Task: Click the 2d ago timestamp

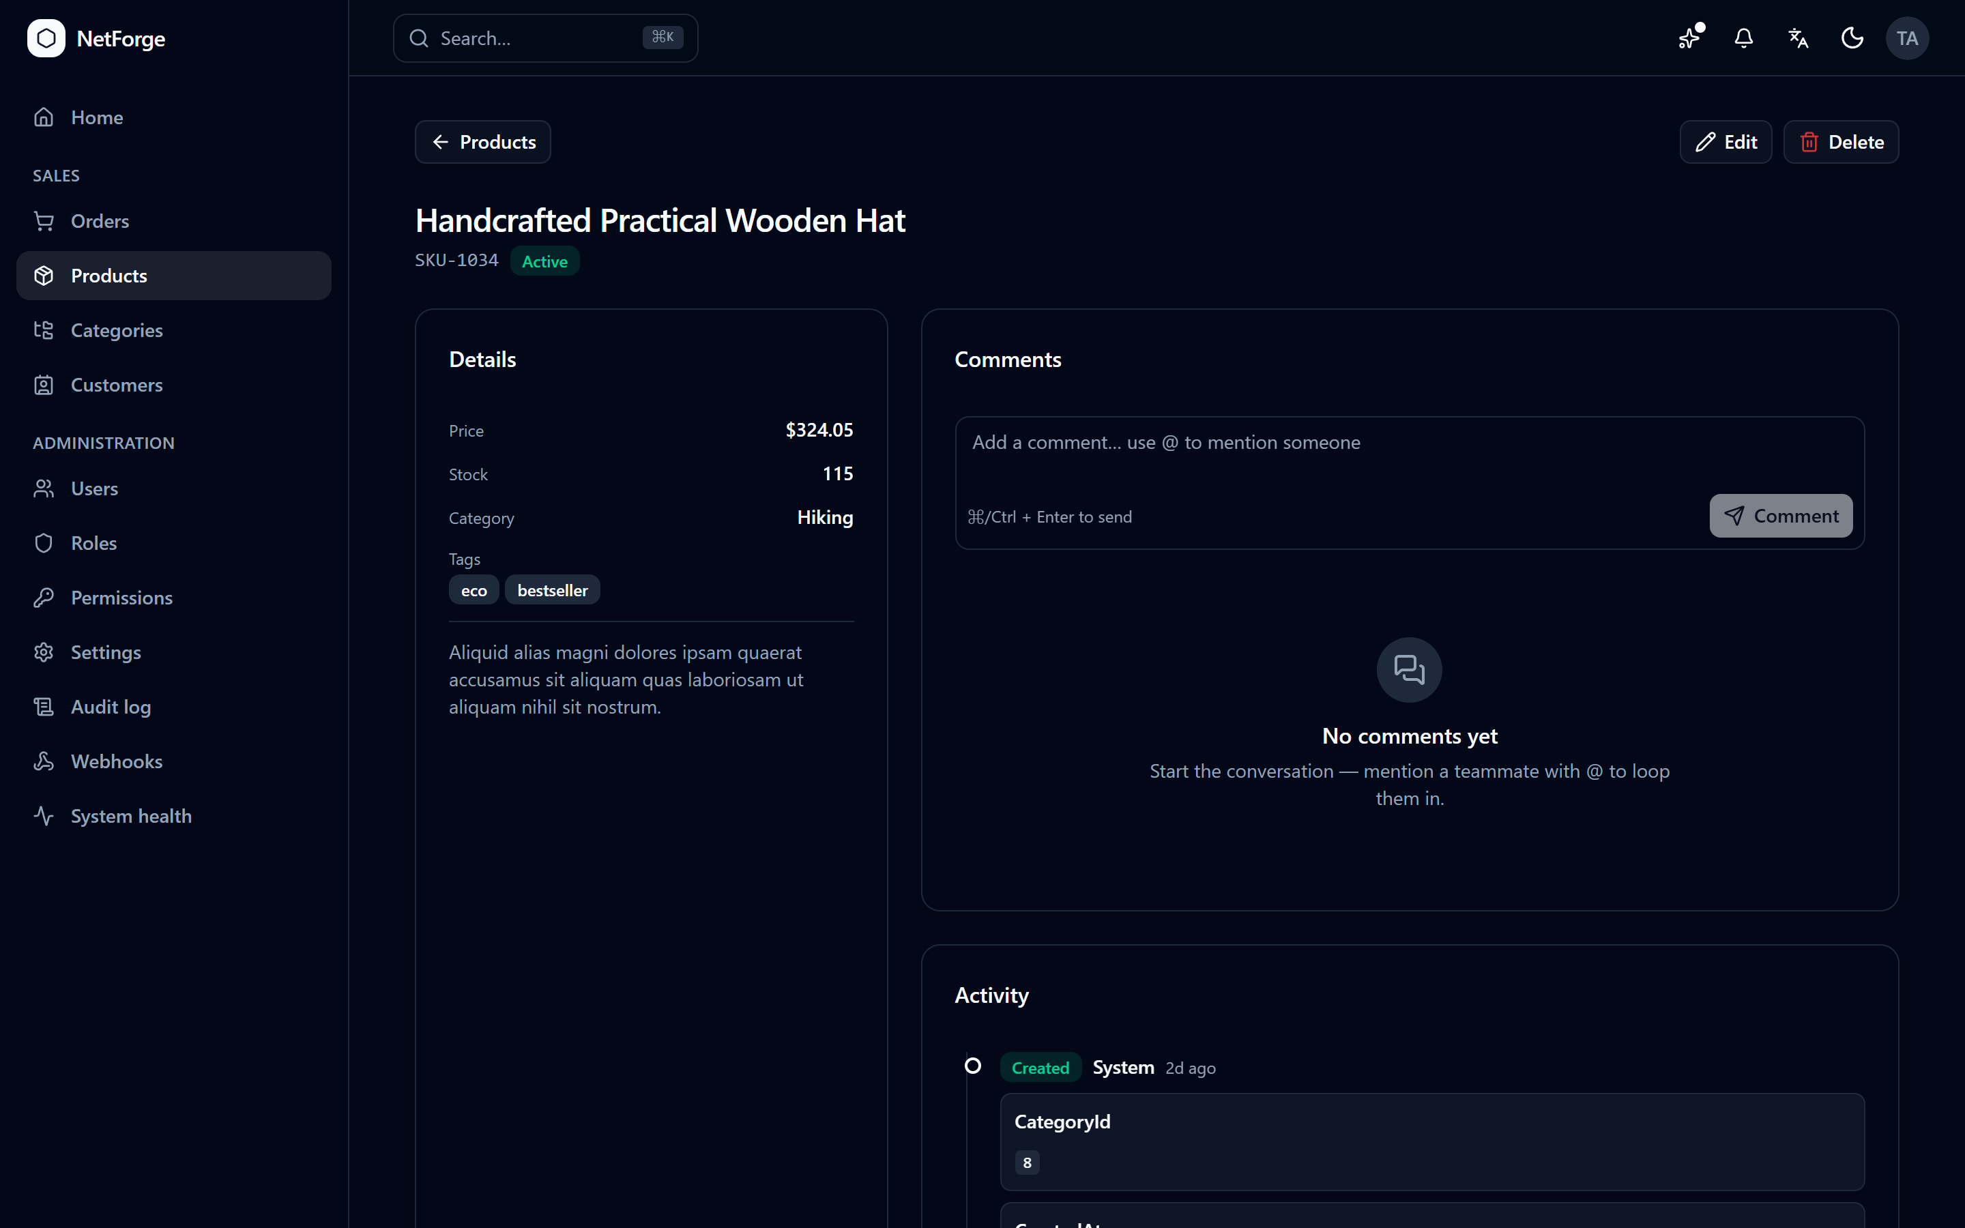Action: click(1191, 1068)
